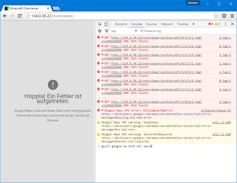The image size is (237, 183).
Task: Bookmark this page with the star icon
Action: tap(216, 16)
